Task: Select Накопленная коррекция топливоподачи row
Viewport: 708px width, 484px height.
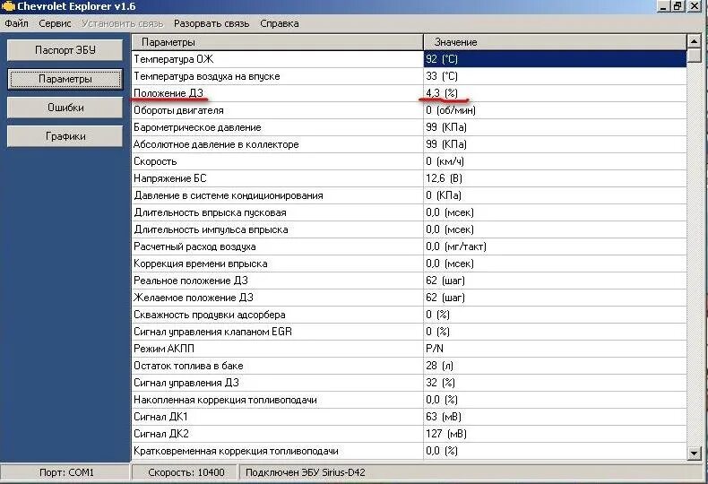Action: 409,400
